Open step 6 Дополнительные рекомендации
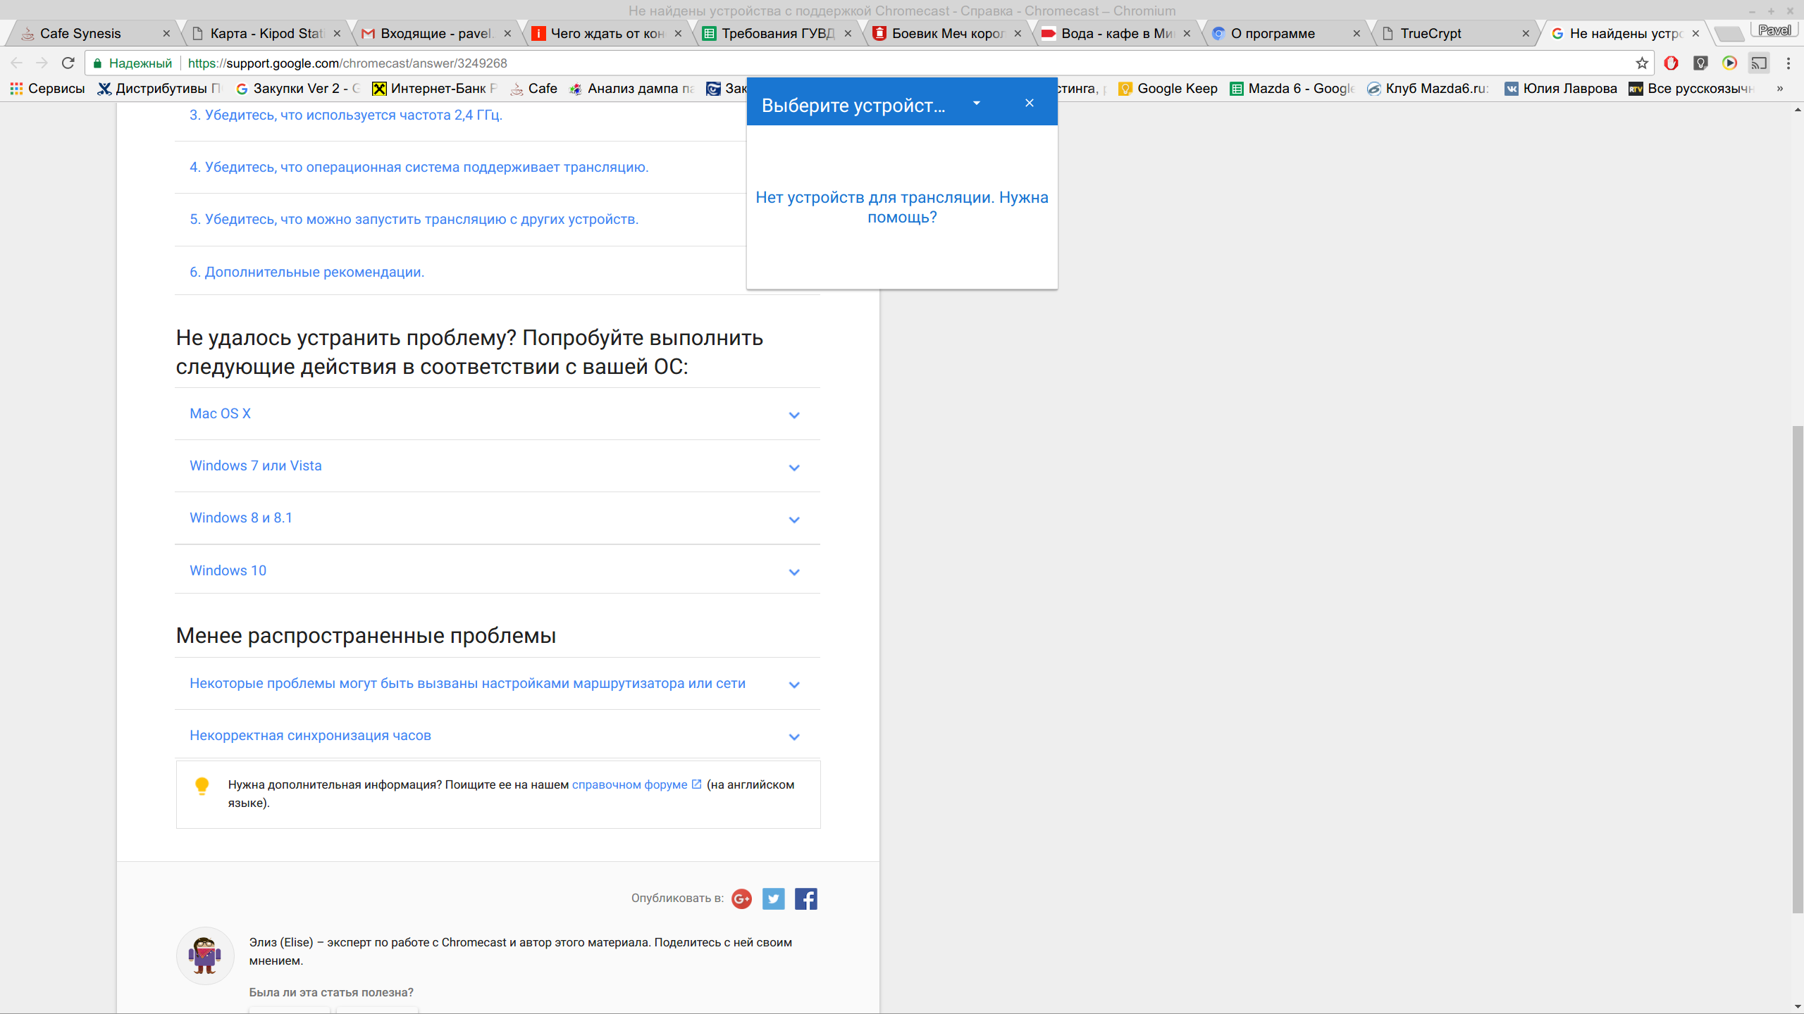This screenshot has width=1804, height=1014. pyautogui.click(x=307, y=273)
